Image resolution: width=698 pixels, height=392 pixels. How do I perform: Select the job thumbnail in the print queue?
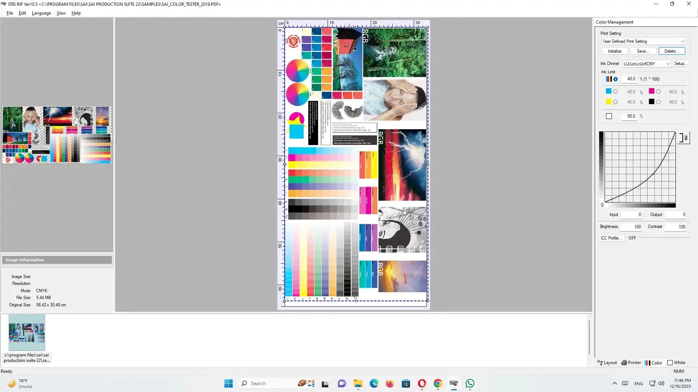click(27, 332)
